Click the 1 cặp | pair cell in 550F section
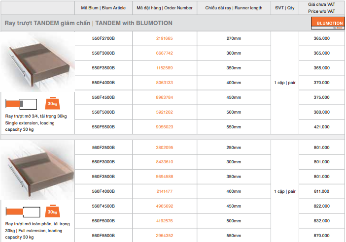The height and width of the screenshot is (242, 346). pos(285,83)
